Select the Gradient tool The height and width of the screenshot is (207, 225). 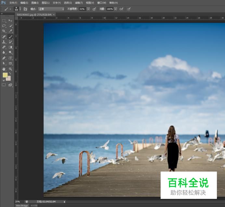pos(10,47)
